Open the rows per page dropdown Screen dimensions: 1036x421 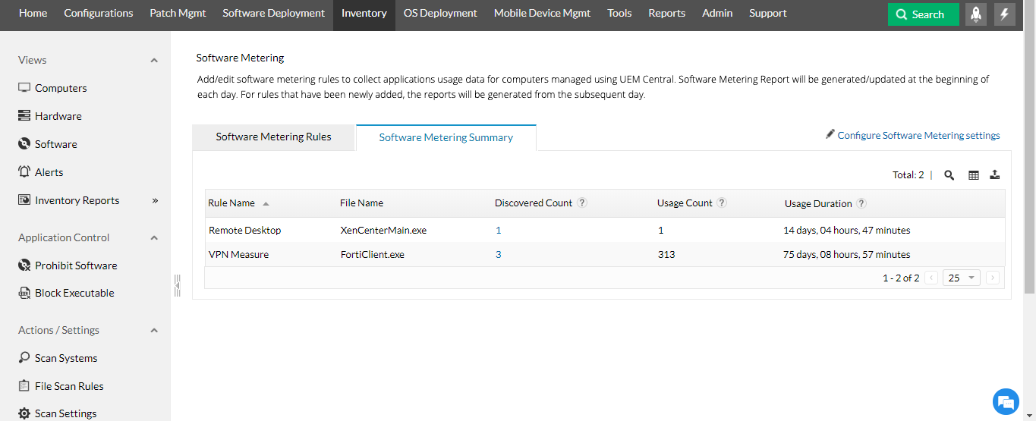click(962, 278)
